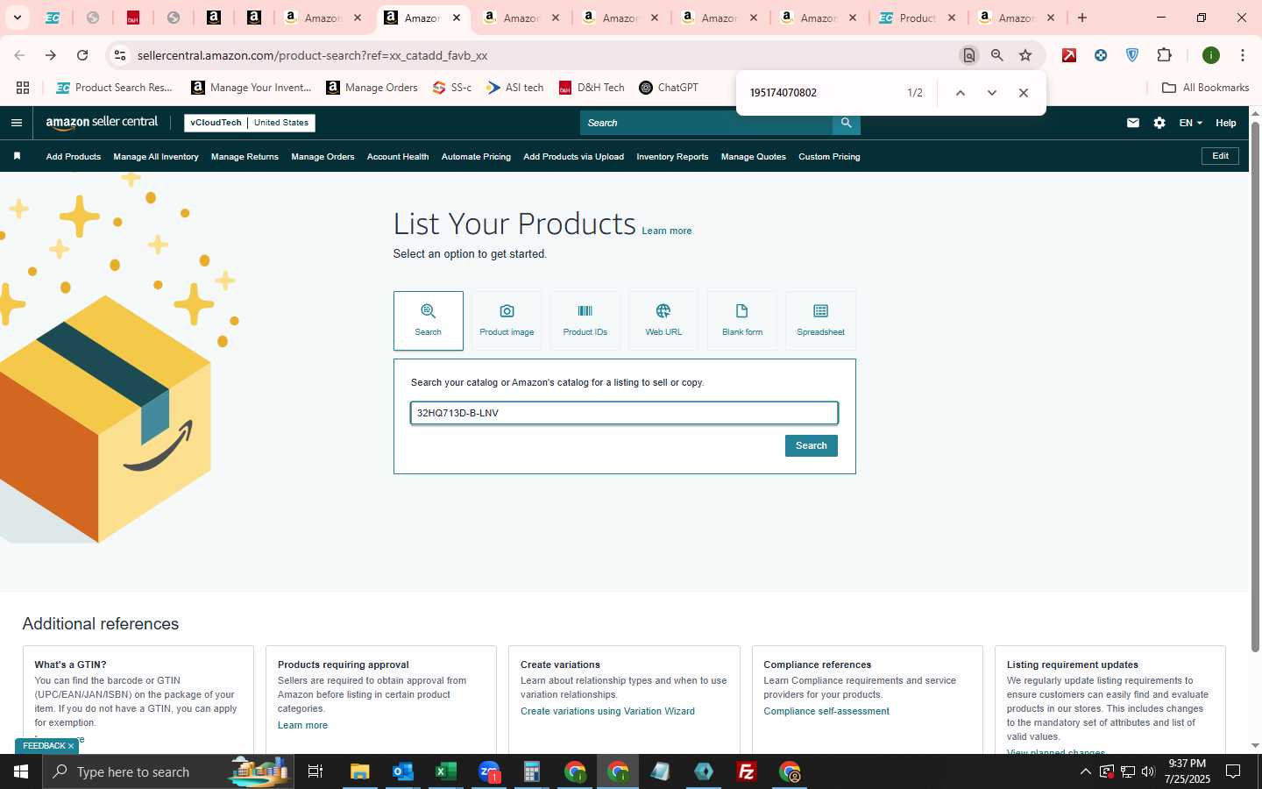Open Manage All Inventory
The image size is (1262, 789).
156,157
